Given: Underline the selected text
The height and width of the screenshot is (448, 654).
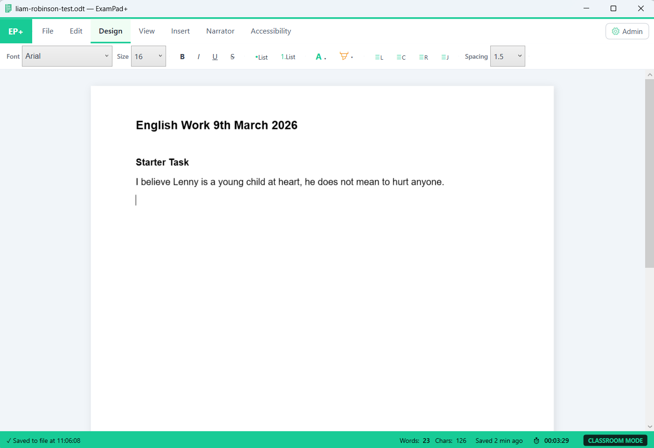Looking at the screenshot, I should [x=215, y=56].
